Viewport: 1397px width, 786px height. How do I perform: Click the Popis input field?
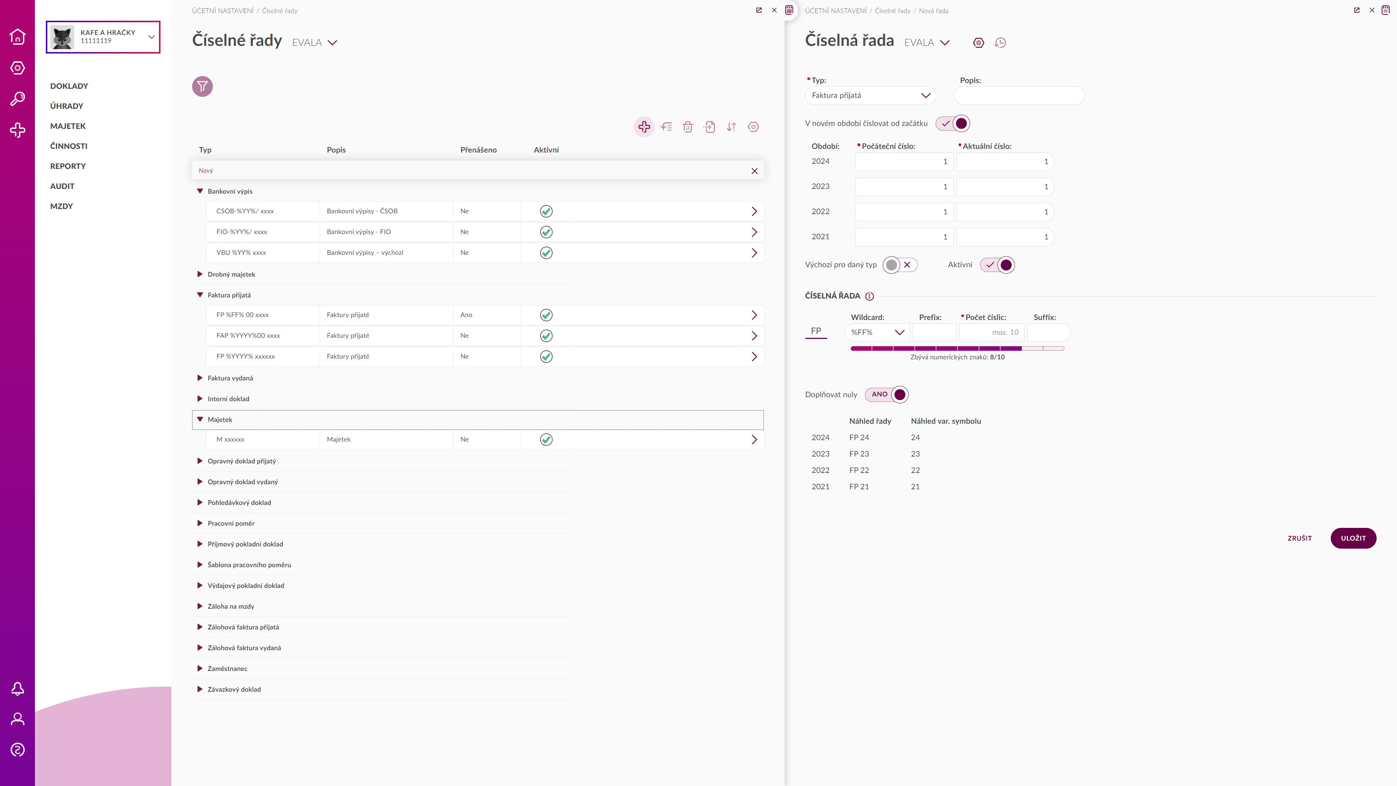(1019, 95)
